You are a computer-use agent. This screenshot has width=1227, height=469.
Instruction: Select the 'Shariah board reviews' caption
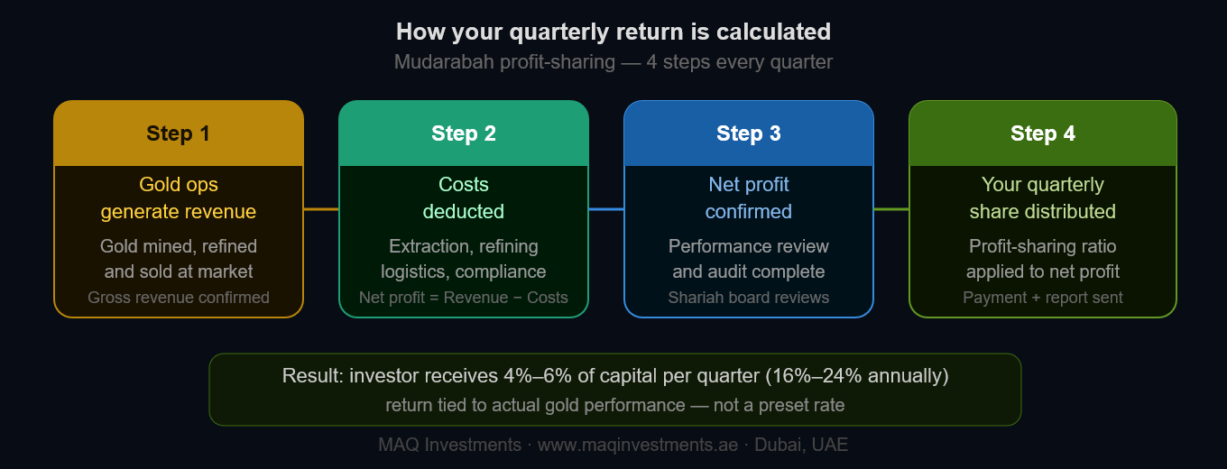(749, 298)
